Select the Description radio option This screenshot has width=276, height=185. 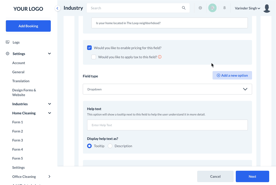click(110, 146)
